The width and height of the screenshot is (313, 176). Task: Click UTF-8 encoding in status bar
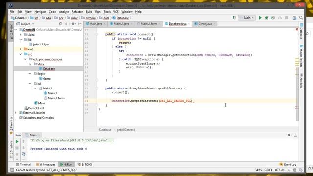[279, 170]
